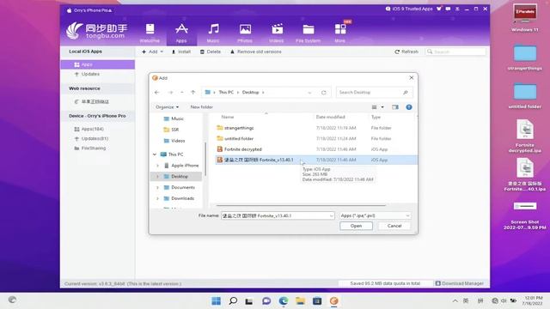550x309 pixels.
Task: Open the More tab
Action: point(340,33)
